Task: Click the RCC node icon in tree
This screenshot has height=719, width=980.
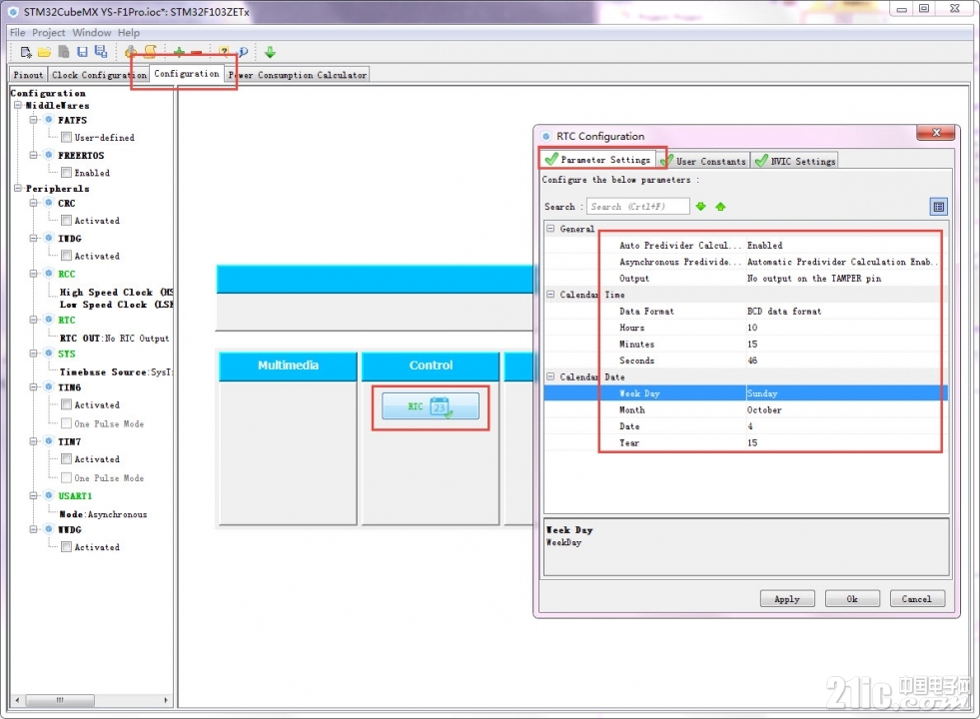Action: 48,273
